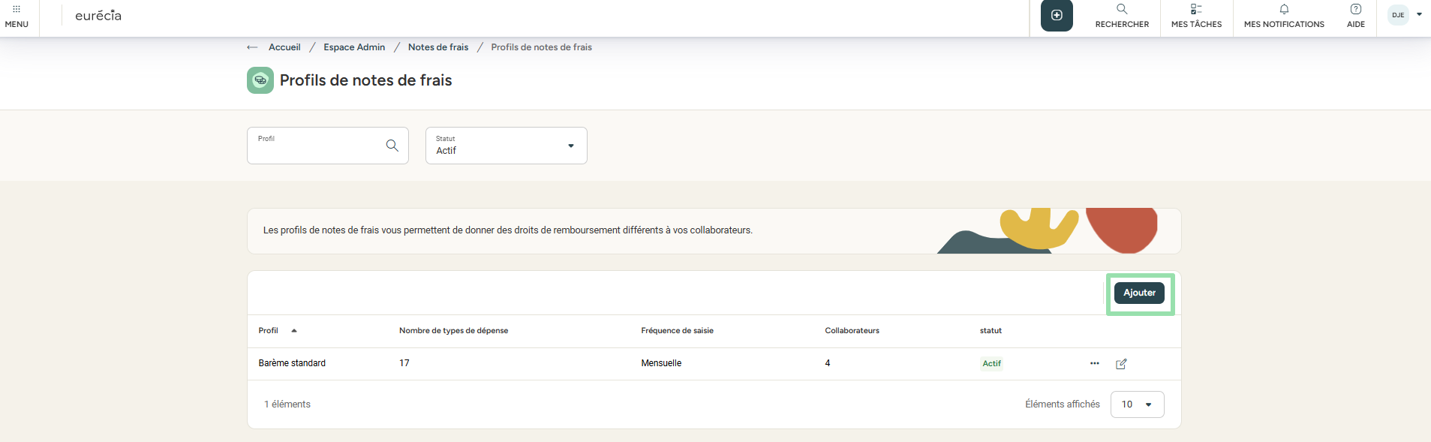Viewport: 1431px width, 442px height.
Task: Go to Accueil breadcrumb link
Action: 284,47
